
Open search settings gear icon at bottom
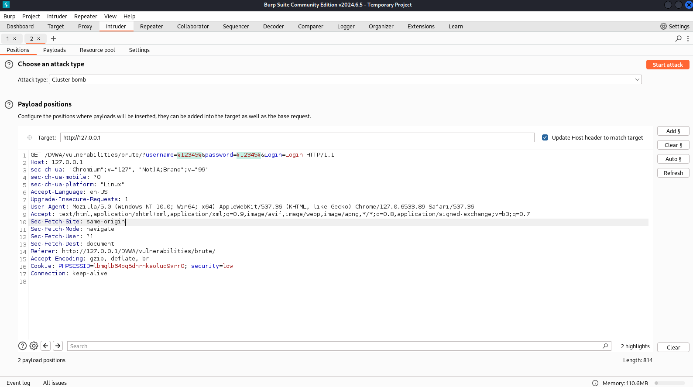click(34, 346)
